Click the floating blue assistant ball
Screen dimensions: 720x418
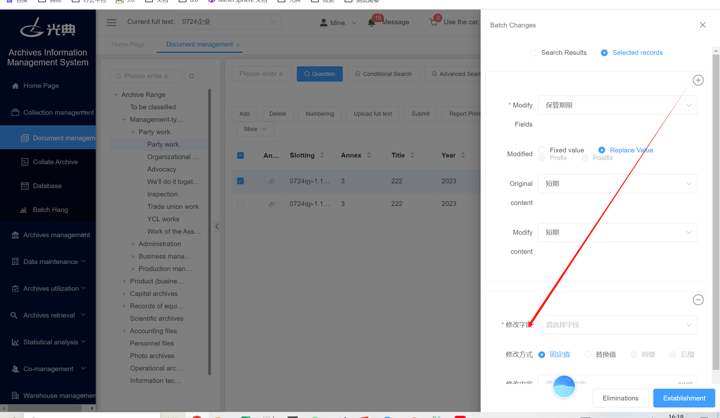[x=564, y=386]
